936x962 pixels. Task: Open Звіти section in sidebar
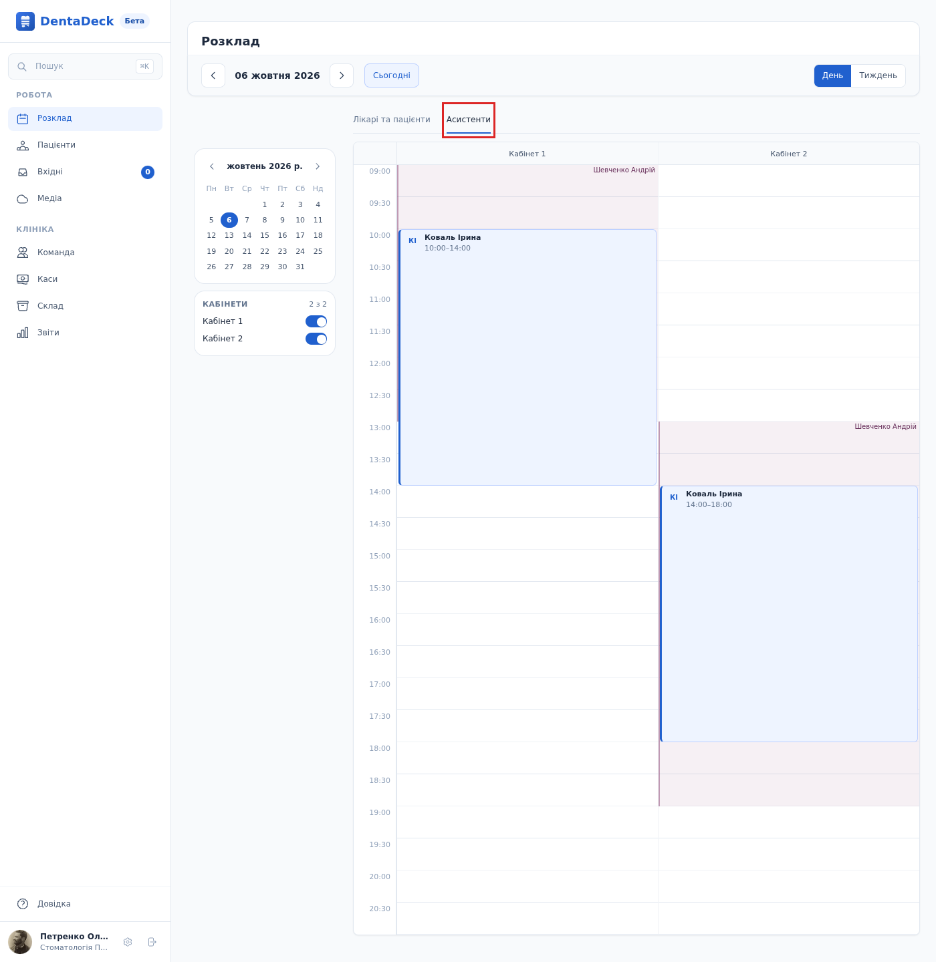point(85,333)
